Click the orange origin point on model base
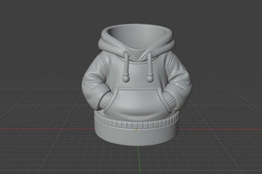 coord(136,129)
